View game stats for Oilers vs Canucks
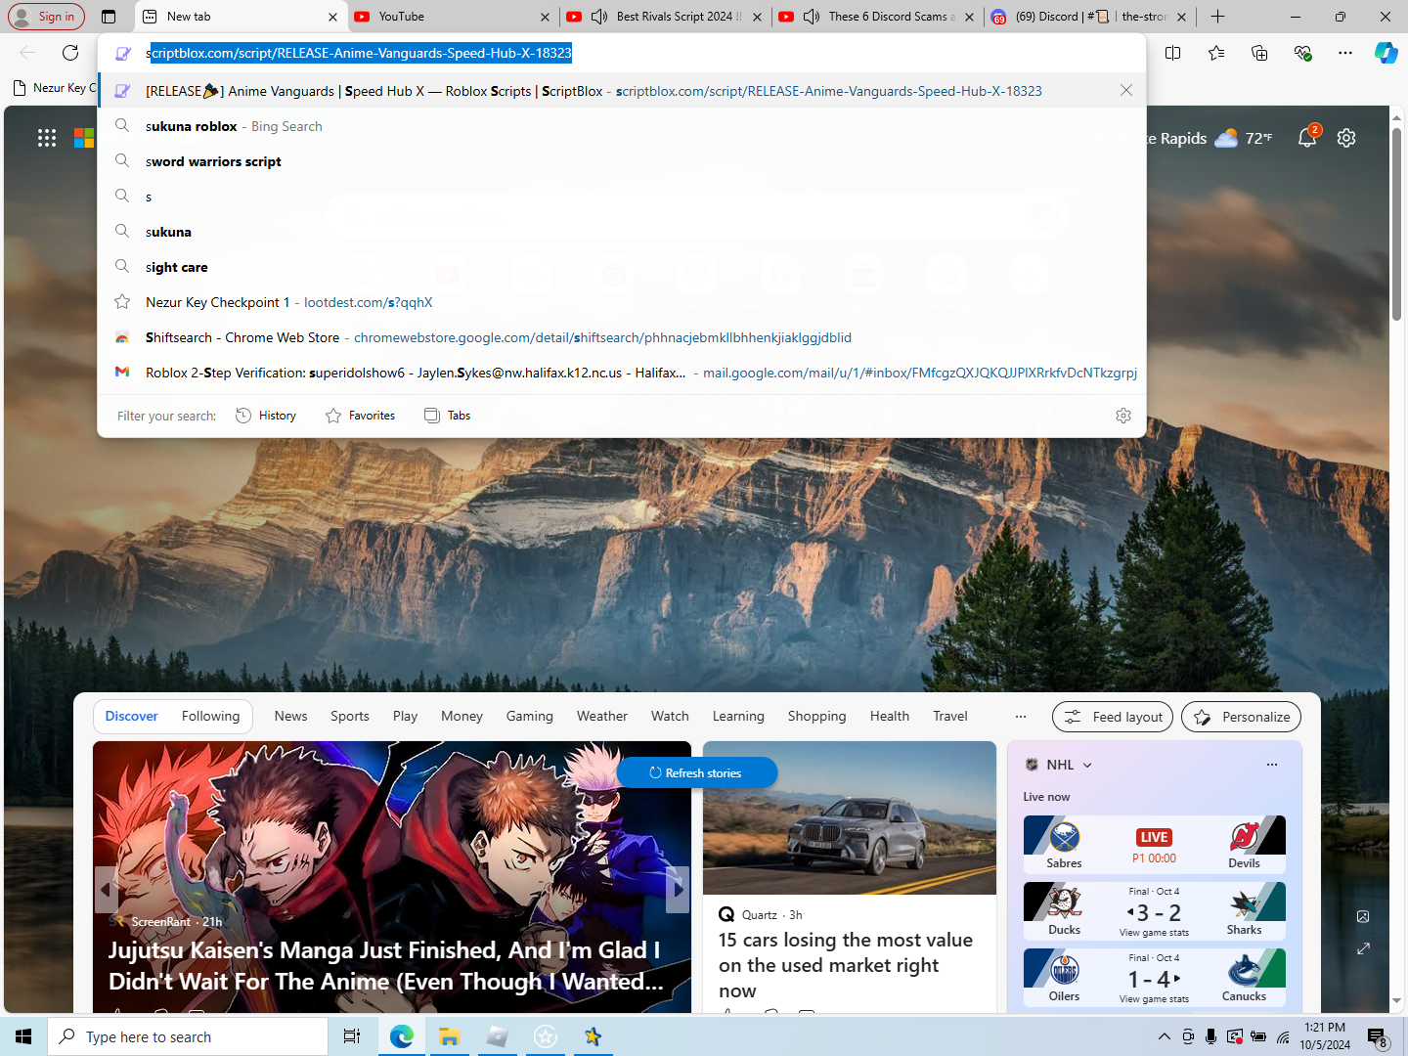 click(1154, 999)
